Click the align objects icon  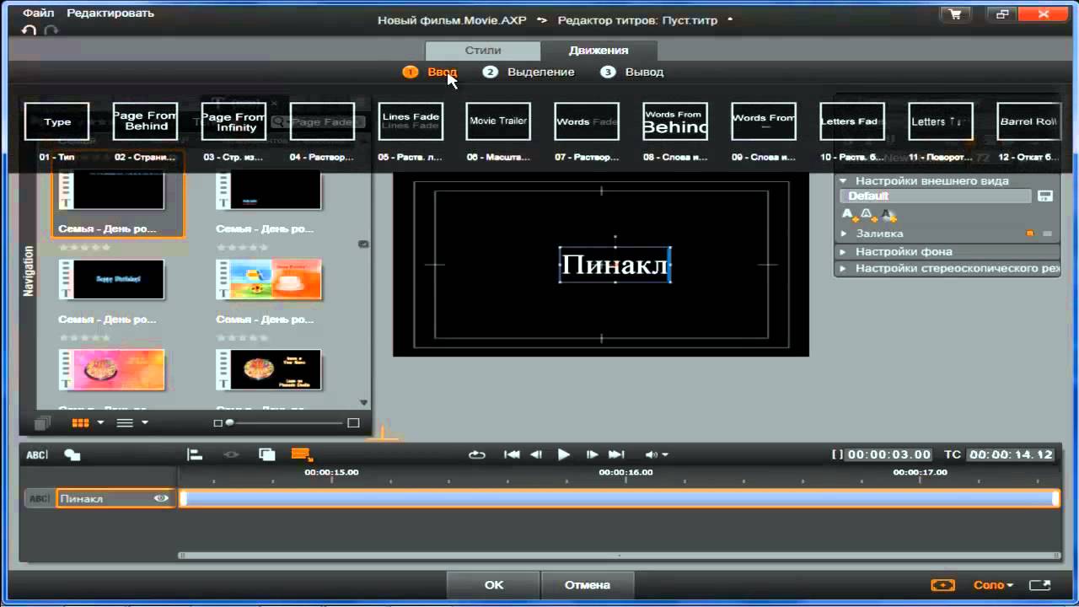coord(195,454)
